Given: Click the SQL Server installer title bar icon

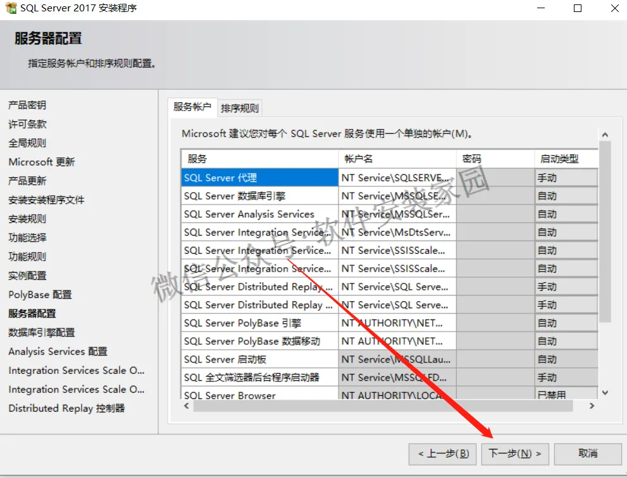Looking at the screenshot, I should point(11,8).
